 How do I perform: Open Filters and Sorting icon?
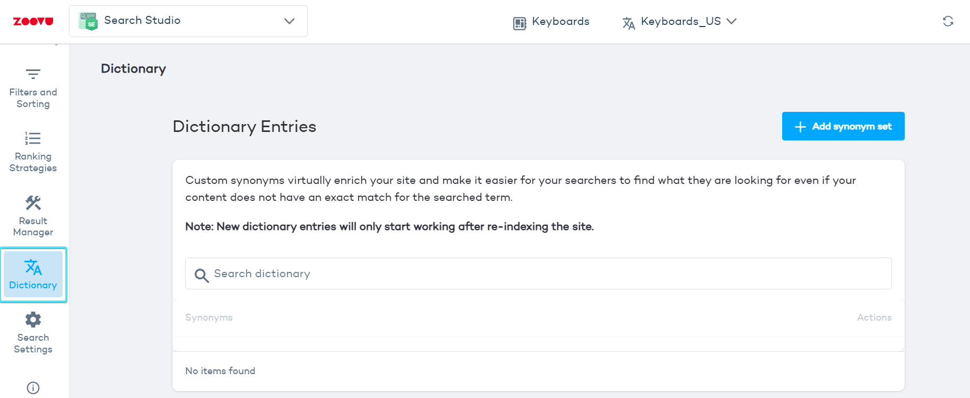(33, 74)
